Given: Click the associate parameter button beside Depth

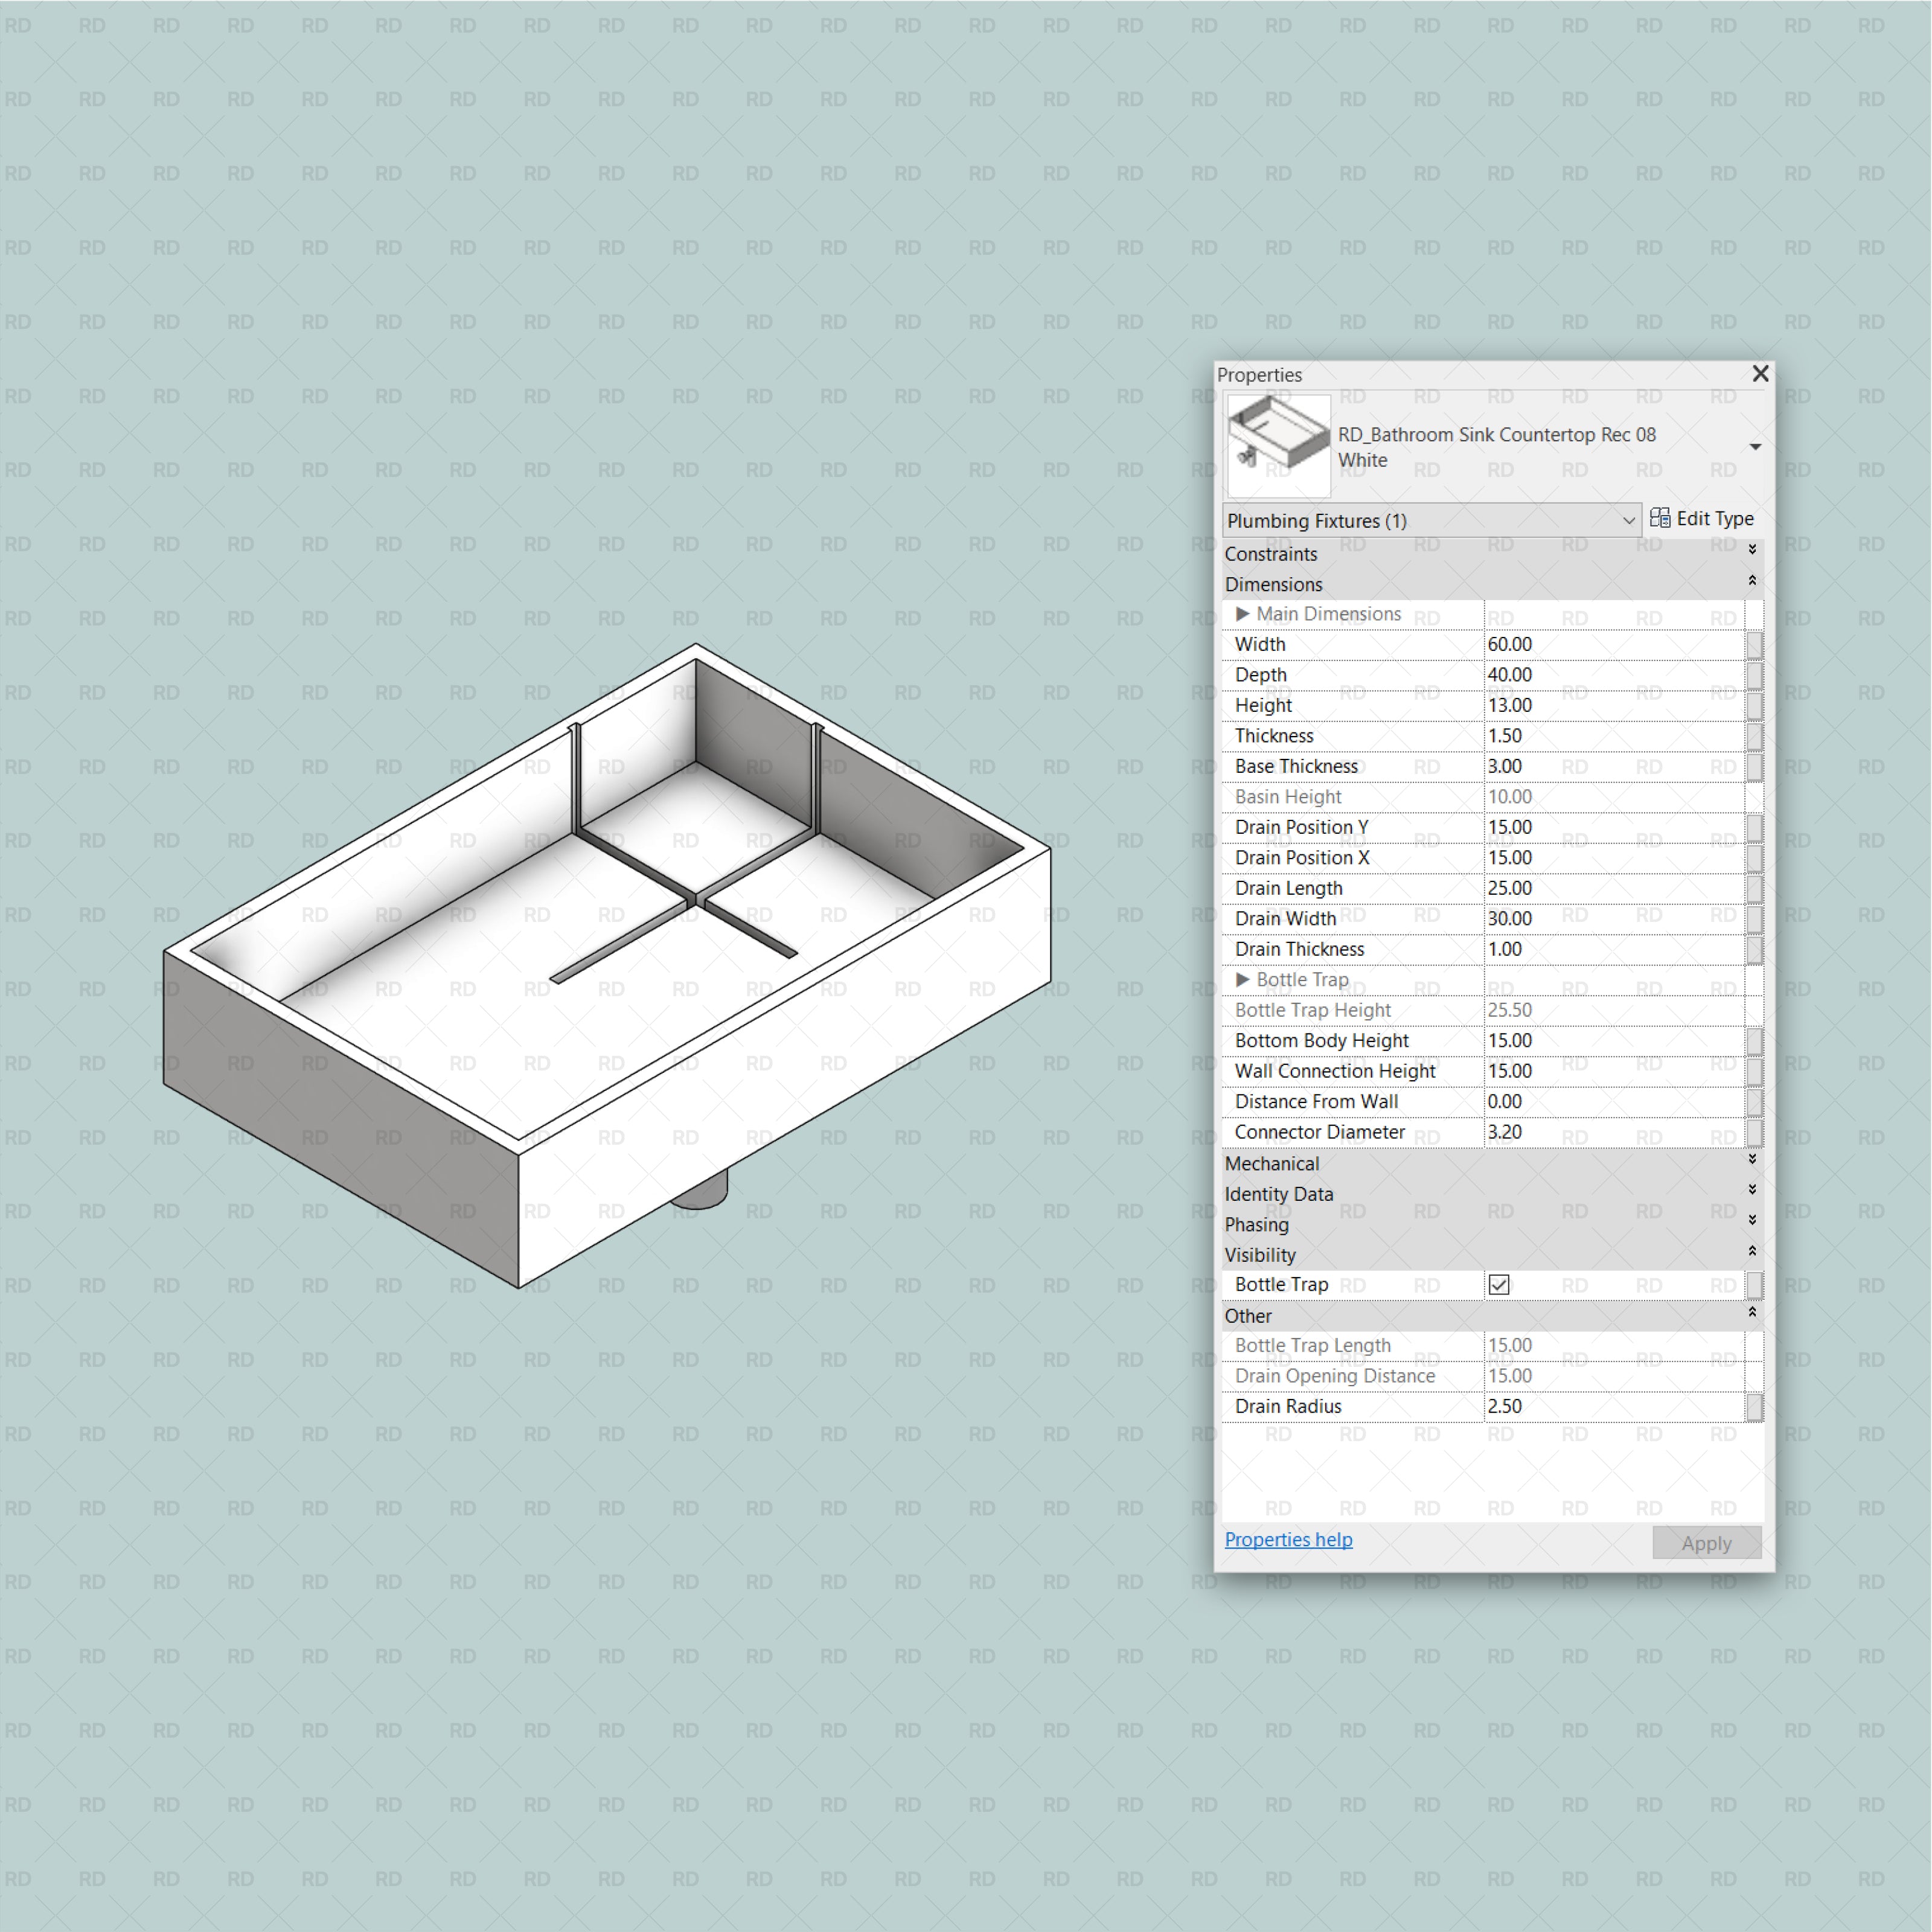Looking at the screenshot, I should [x=1755, y=675].
